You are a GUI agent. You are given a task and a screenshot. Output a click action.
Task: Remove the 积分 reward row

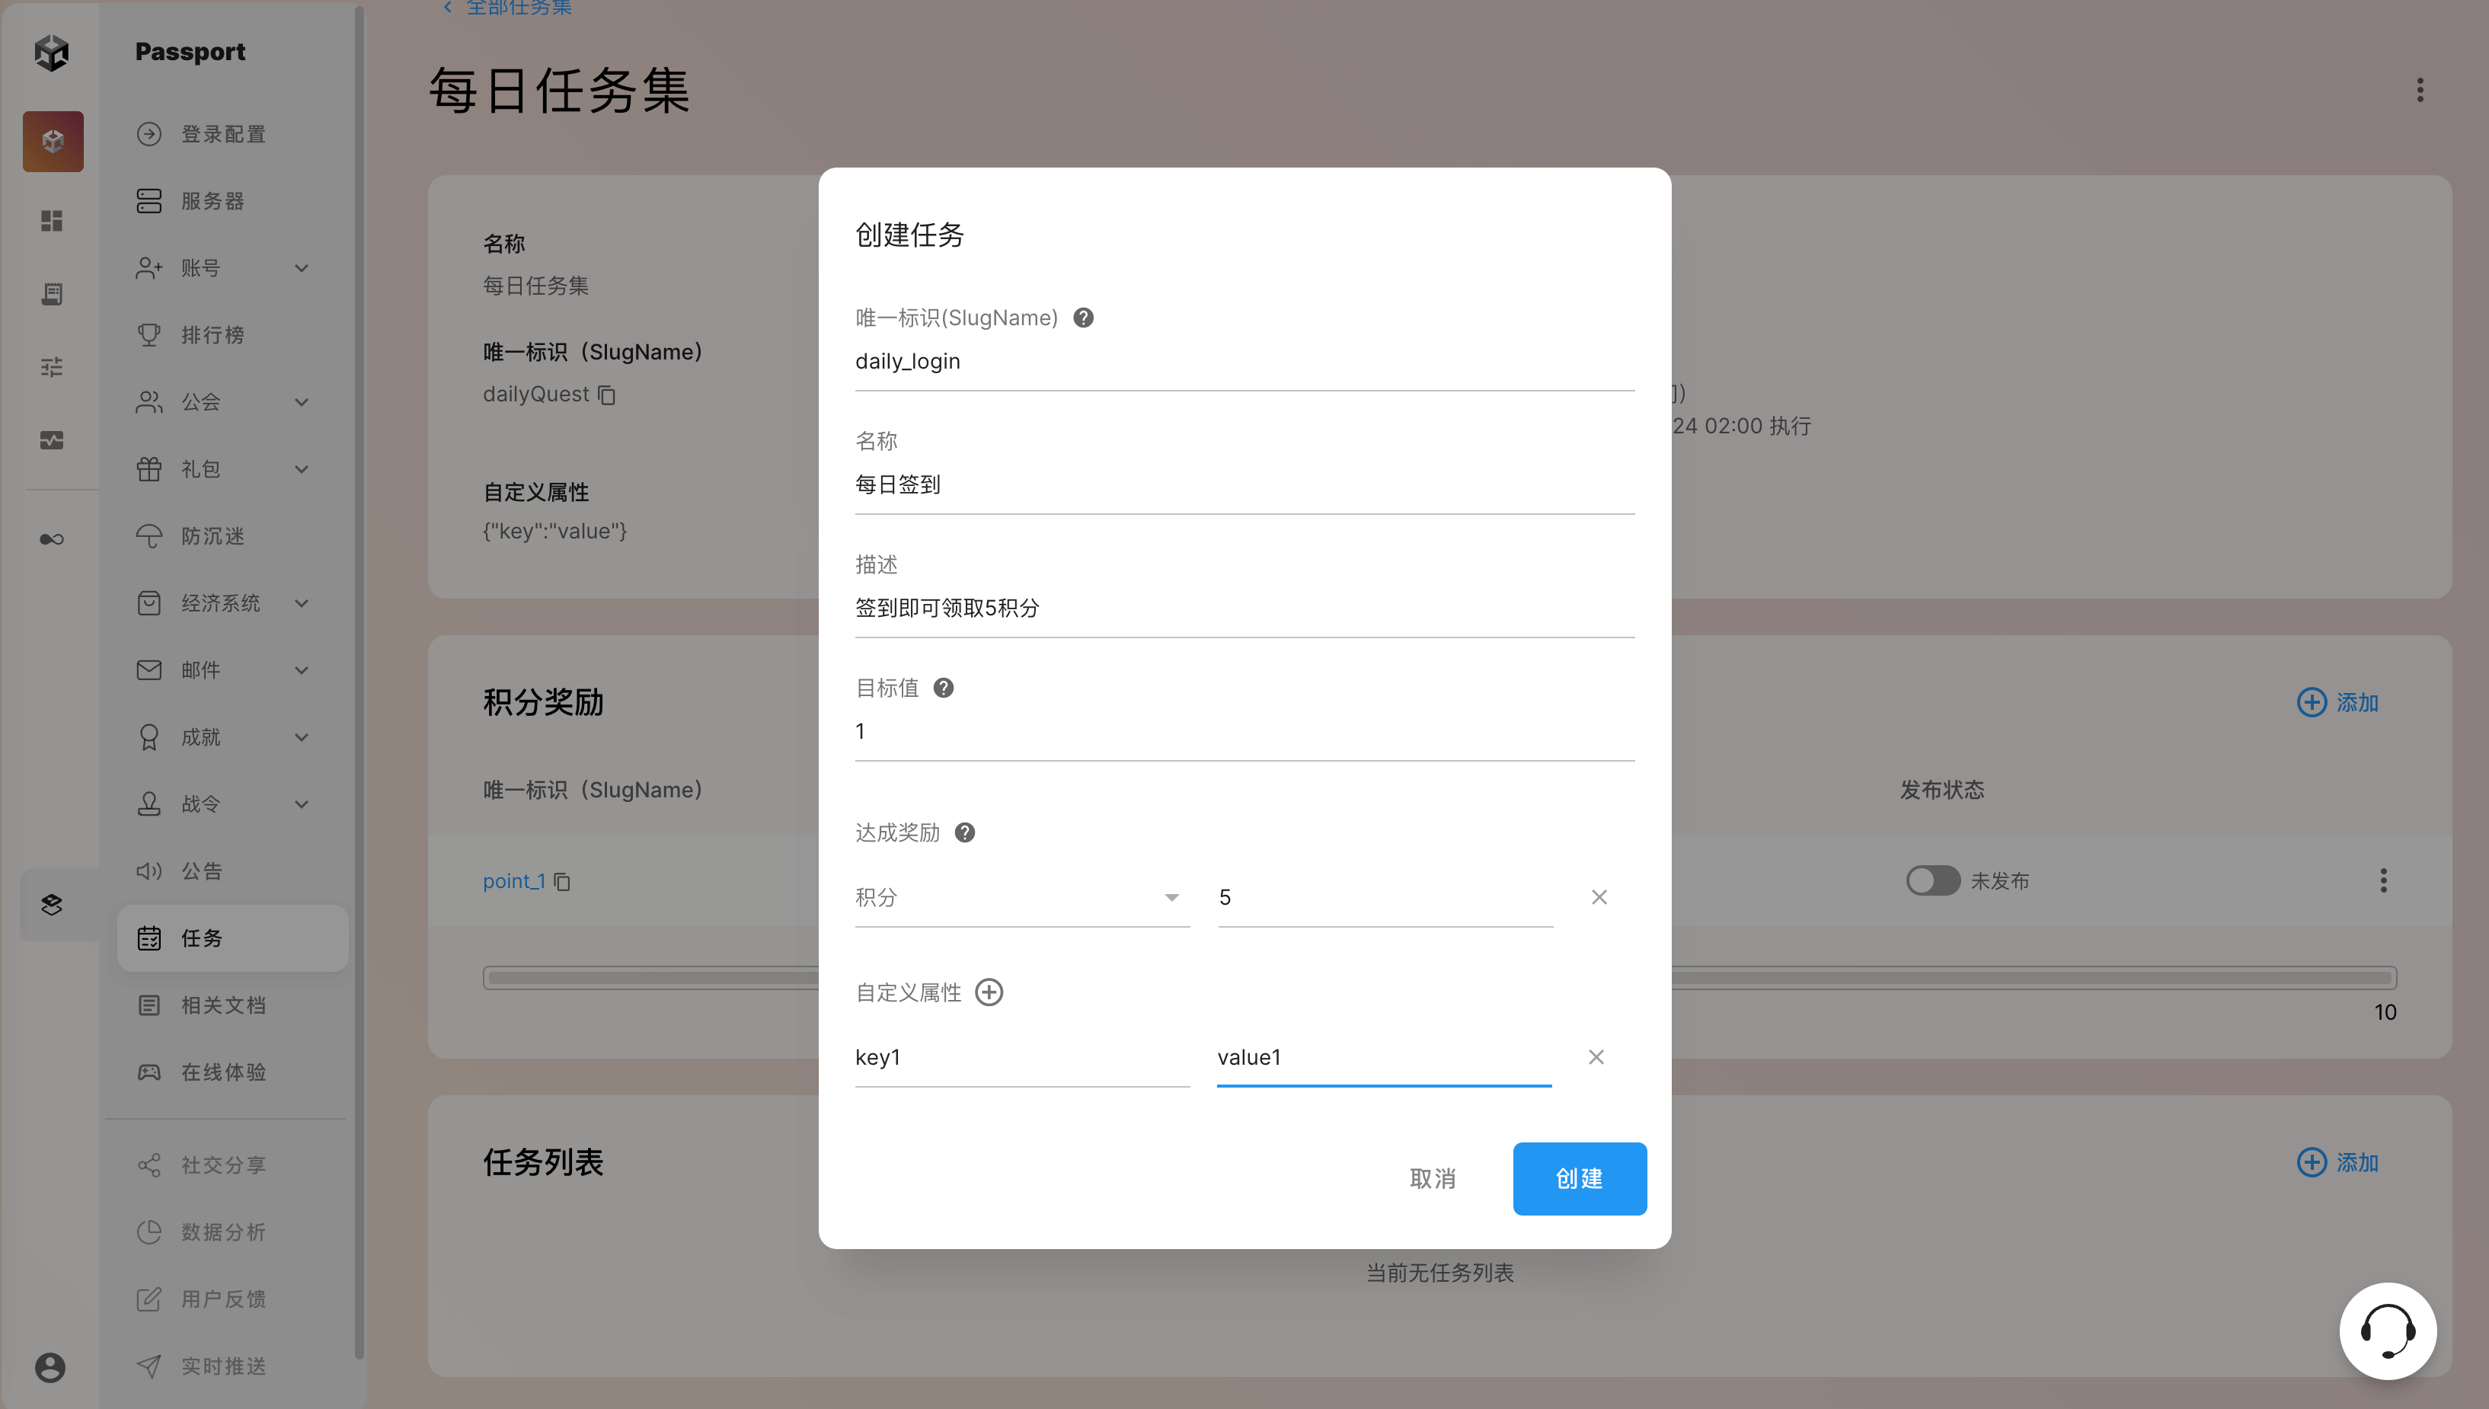[x=1599, y=897]
